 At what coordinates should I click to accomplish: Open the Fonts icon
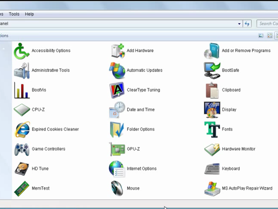tap(212, 130)
